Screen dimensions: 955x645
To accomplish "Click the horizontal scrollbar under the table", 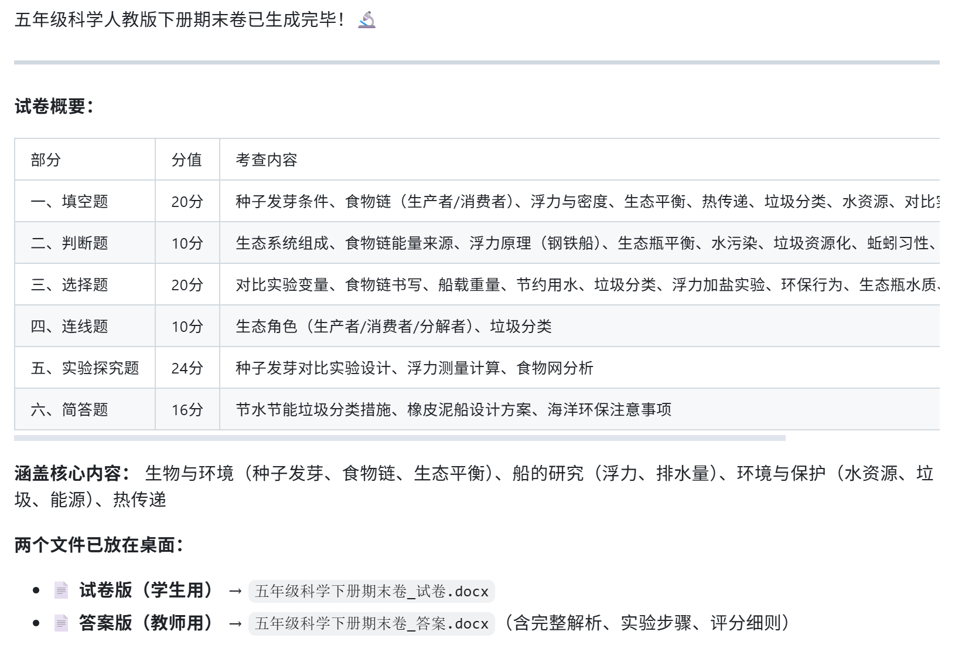I will click(x=400, y=438).
